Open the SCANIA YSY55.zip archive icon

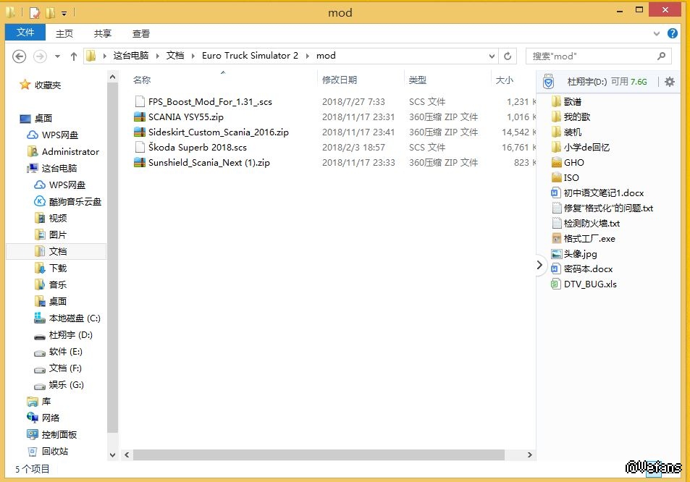pyautogui.click(x=140, y=117)
